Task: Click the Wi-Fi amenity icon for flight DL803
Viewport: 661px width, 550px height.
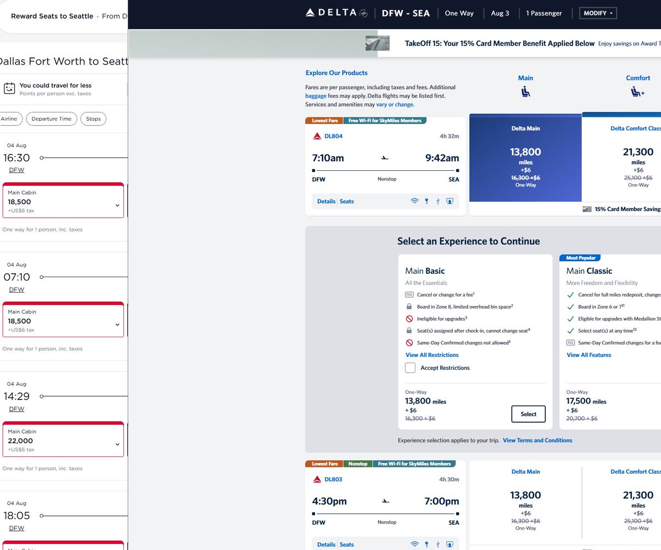Action: pos(414,545)
